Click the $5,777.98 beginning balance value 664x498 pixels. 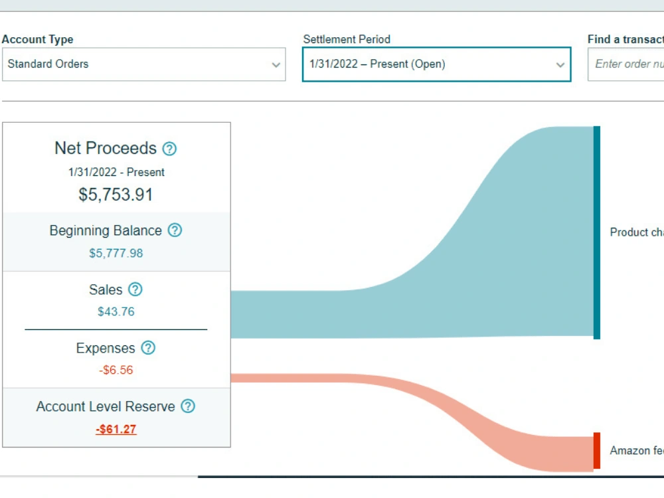[116, 253]
